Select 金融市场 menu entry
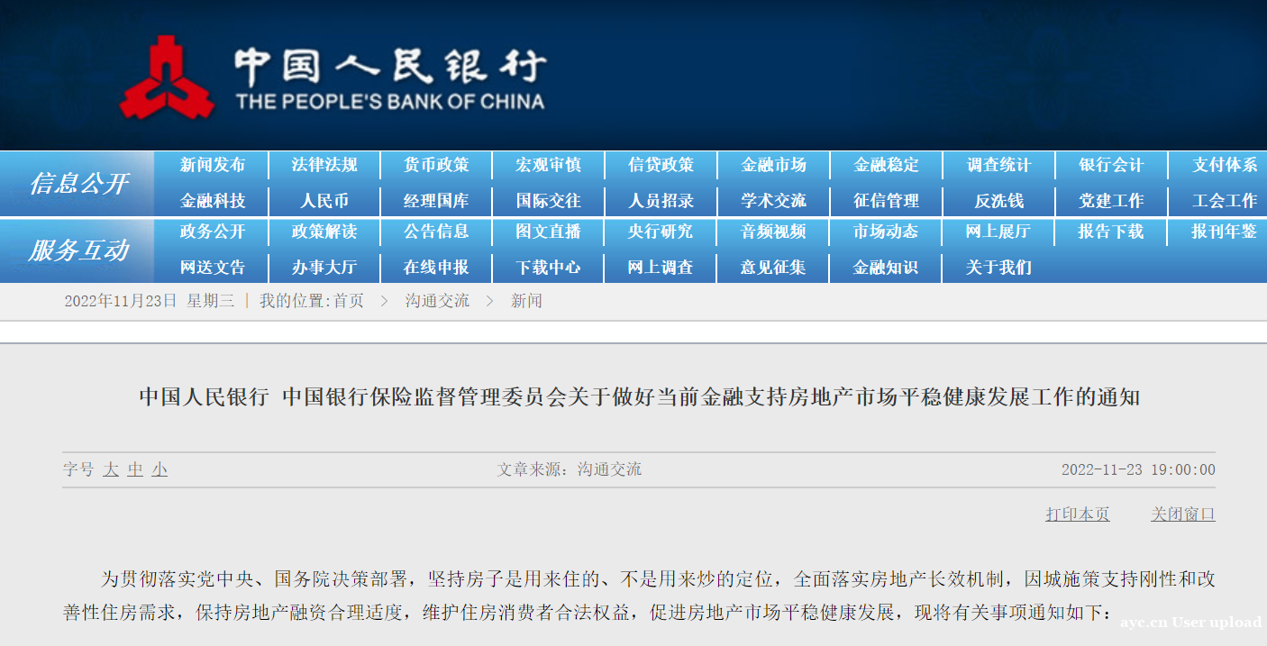This screenshot has width=1267, height=646. [x=774, y=165]
